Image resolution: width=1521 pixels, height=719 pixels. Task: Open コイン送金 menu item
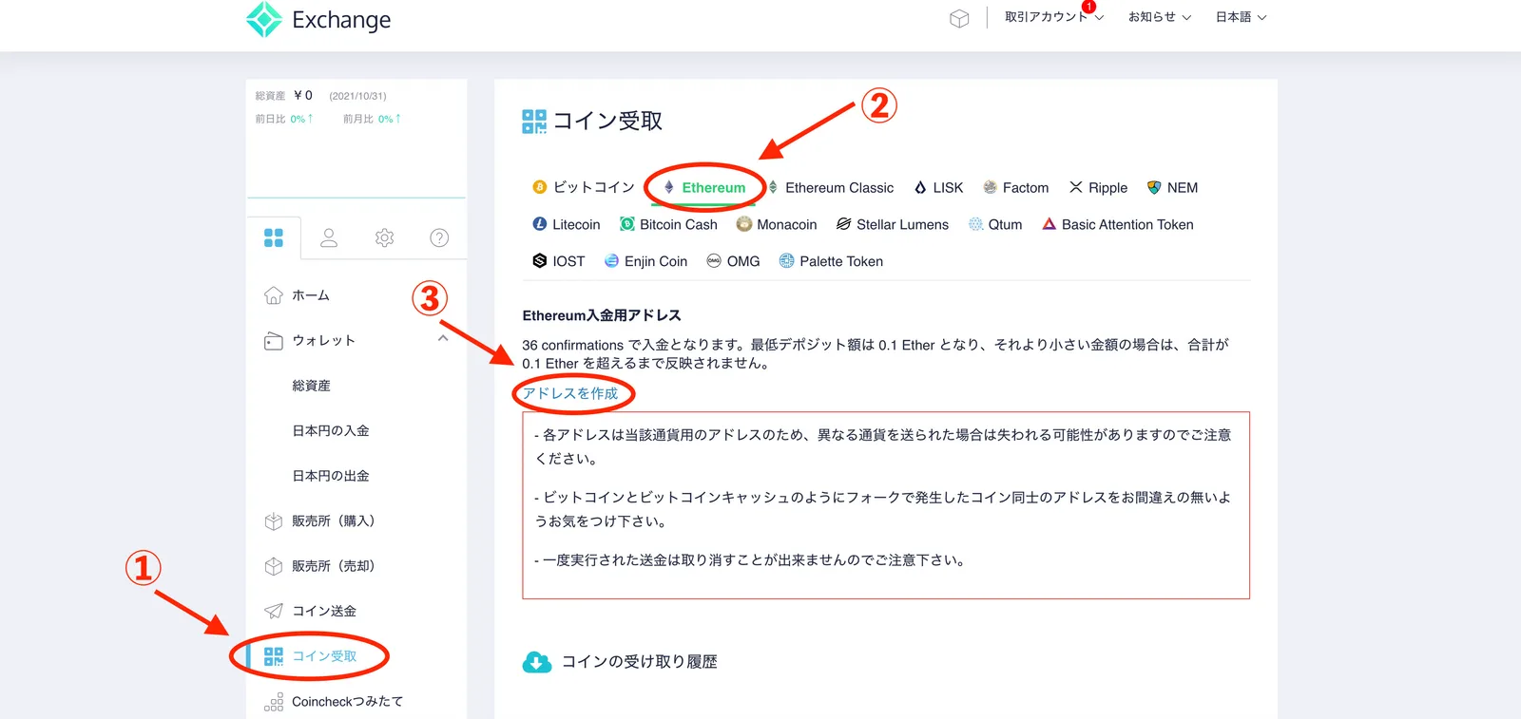pos(324,611)
